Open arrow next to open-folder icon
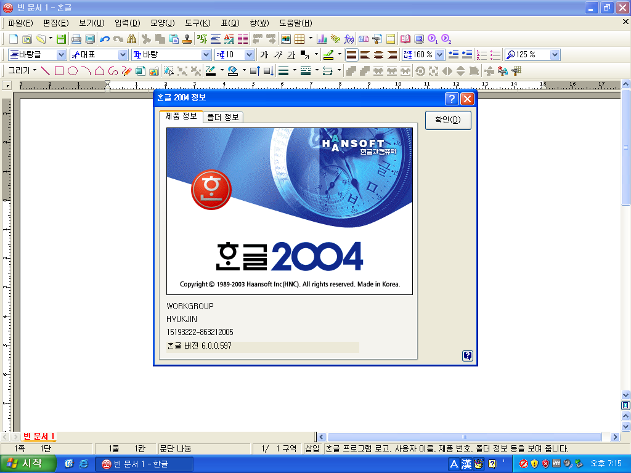Viewport: 631px width, 473px height. coord(51,39)
